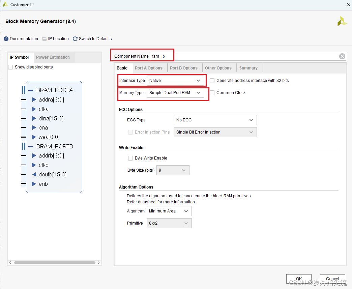Open the Single Bit Error Injection dropdown

point(215,132)
